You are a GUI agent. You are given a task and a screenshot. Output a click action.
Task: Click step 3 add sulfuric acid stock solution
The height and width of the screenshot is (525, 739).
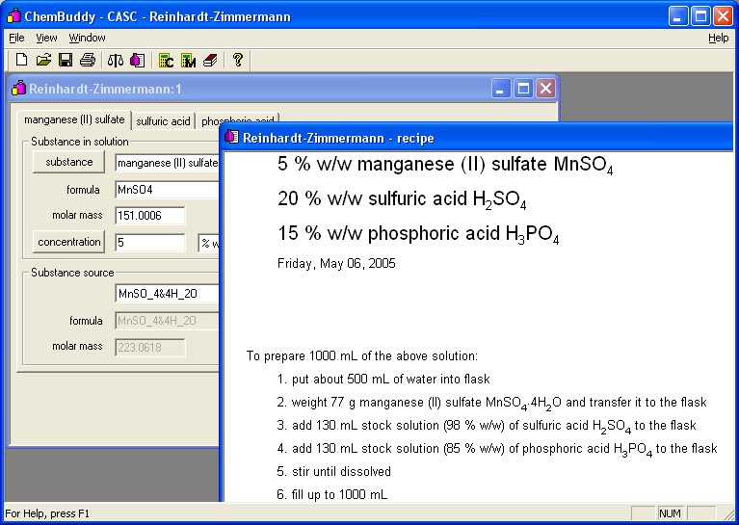[x=487, y=426]
